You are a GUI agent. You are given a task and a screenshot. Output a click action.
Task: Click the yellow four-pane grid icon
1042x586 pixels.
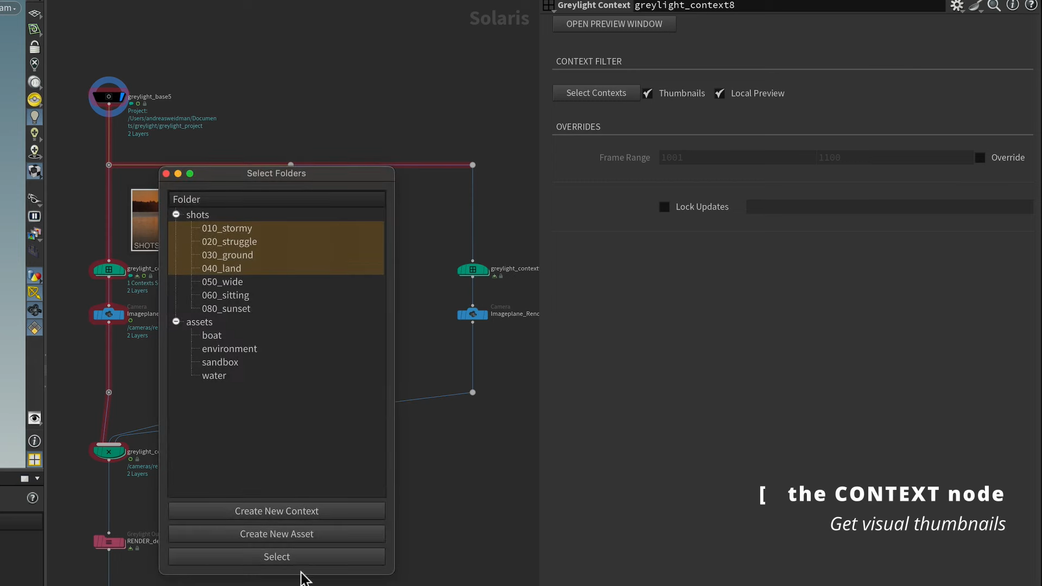point(34,460)
